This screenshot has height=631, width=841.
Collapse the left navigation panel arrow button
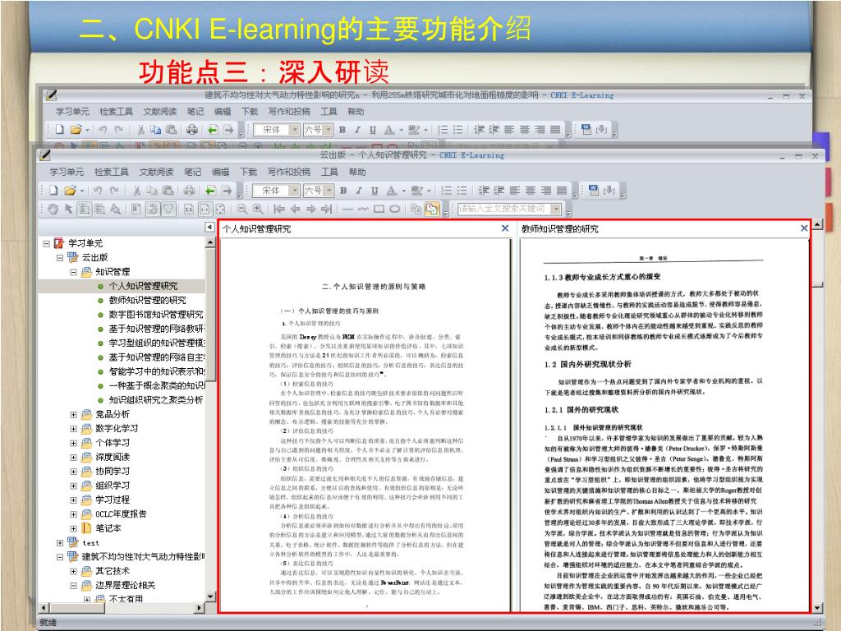(209, 228)
